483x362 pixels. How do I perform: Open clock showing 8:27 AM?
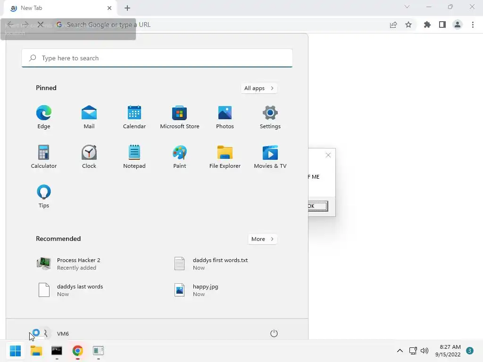click(x=448, y=351)
